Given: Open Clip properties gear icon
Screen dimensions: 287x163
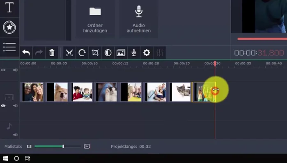Looking at the screenshot, I should pos(147,53).
